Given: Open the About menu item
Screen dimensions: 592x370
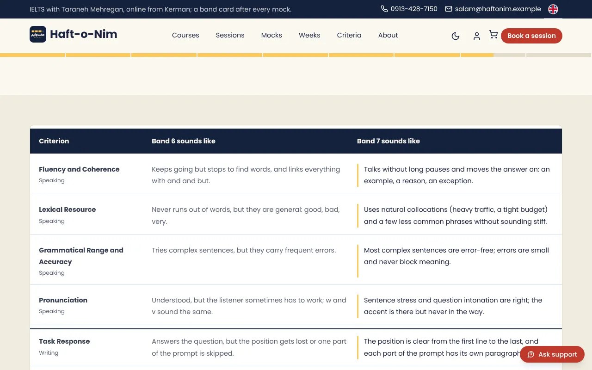Looking at the screenshot, I should (x=388, y=35).
